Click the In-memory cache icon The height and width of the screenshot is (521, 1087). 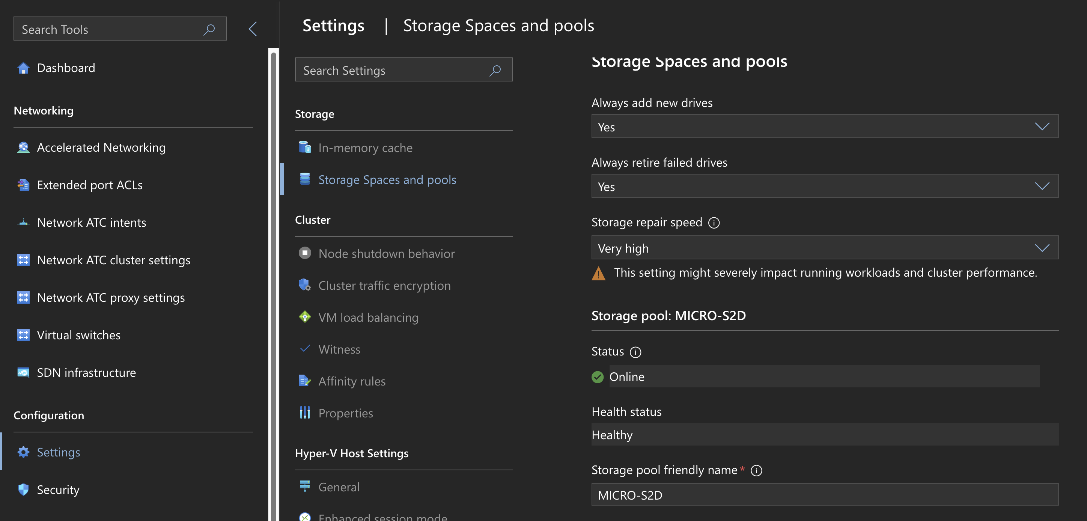[x=305, y=147]
